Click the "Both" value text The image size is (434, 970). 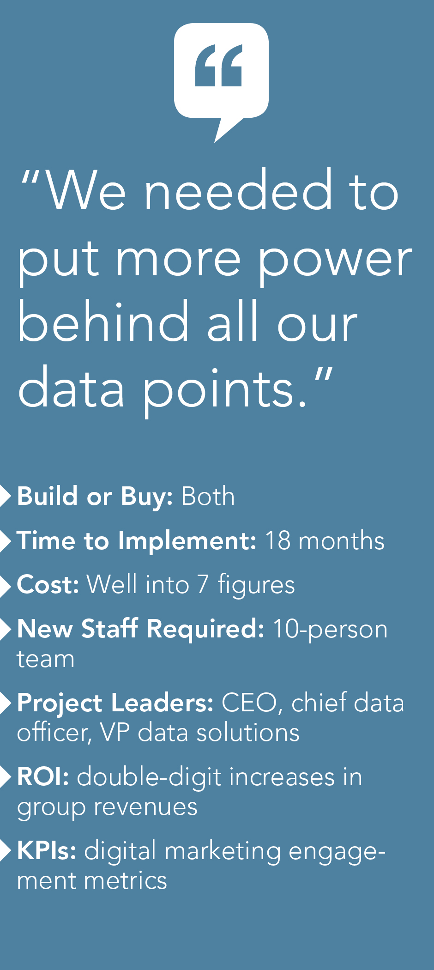point(208,497)
